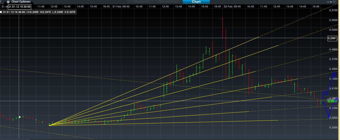Select the 0,5091 price level label
340x140 pixels.
[332, 38]
